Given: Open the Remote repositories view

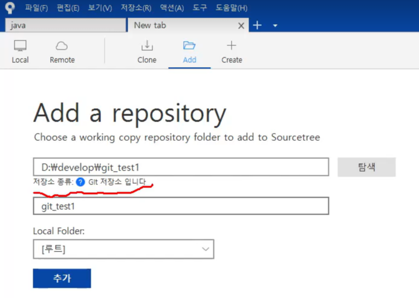Looking at the screenshot, I should click(x=62, y=52).
